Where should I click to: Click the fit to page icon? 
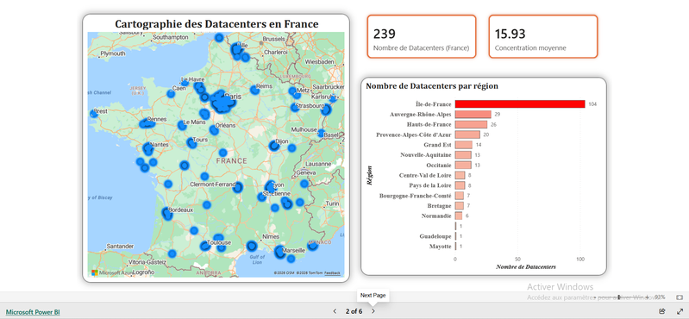[680, 297]
